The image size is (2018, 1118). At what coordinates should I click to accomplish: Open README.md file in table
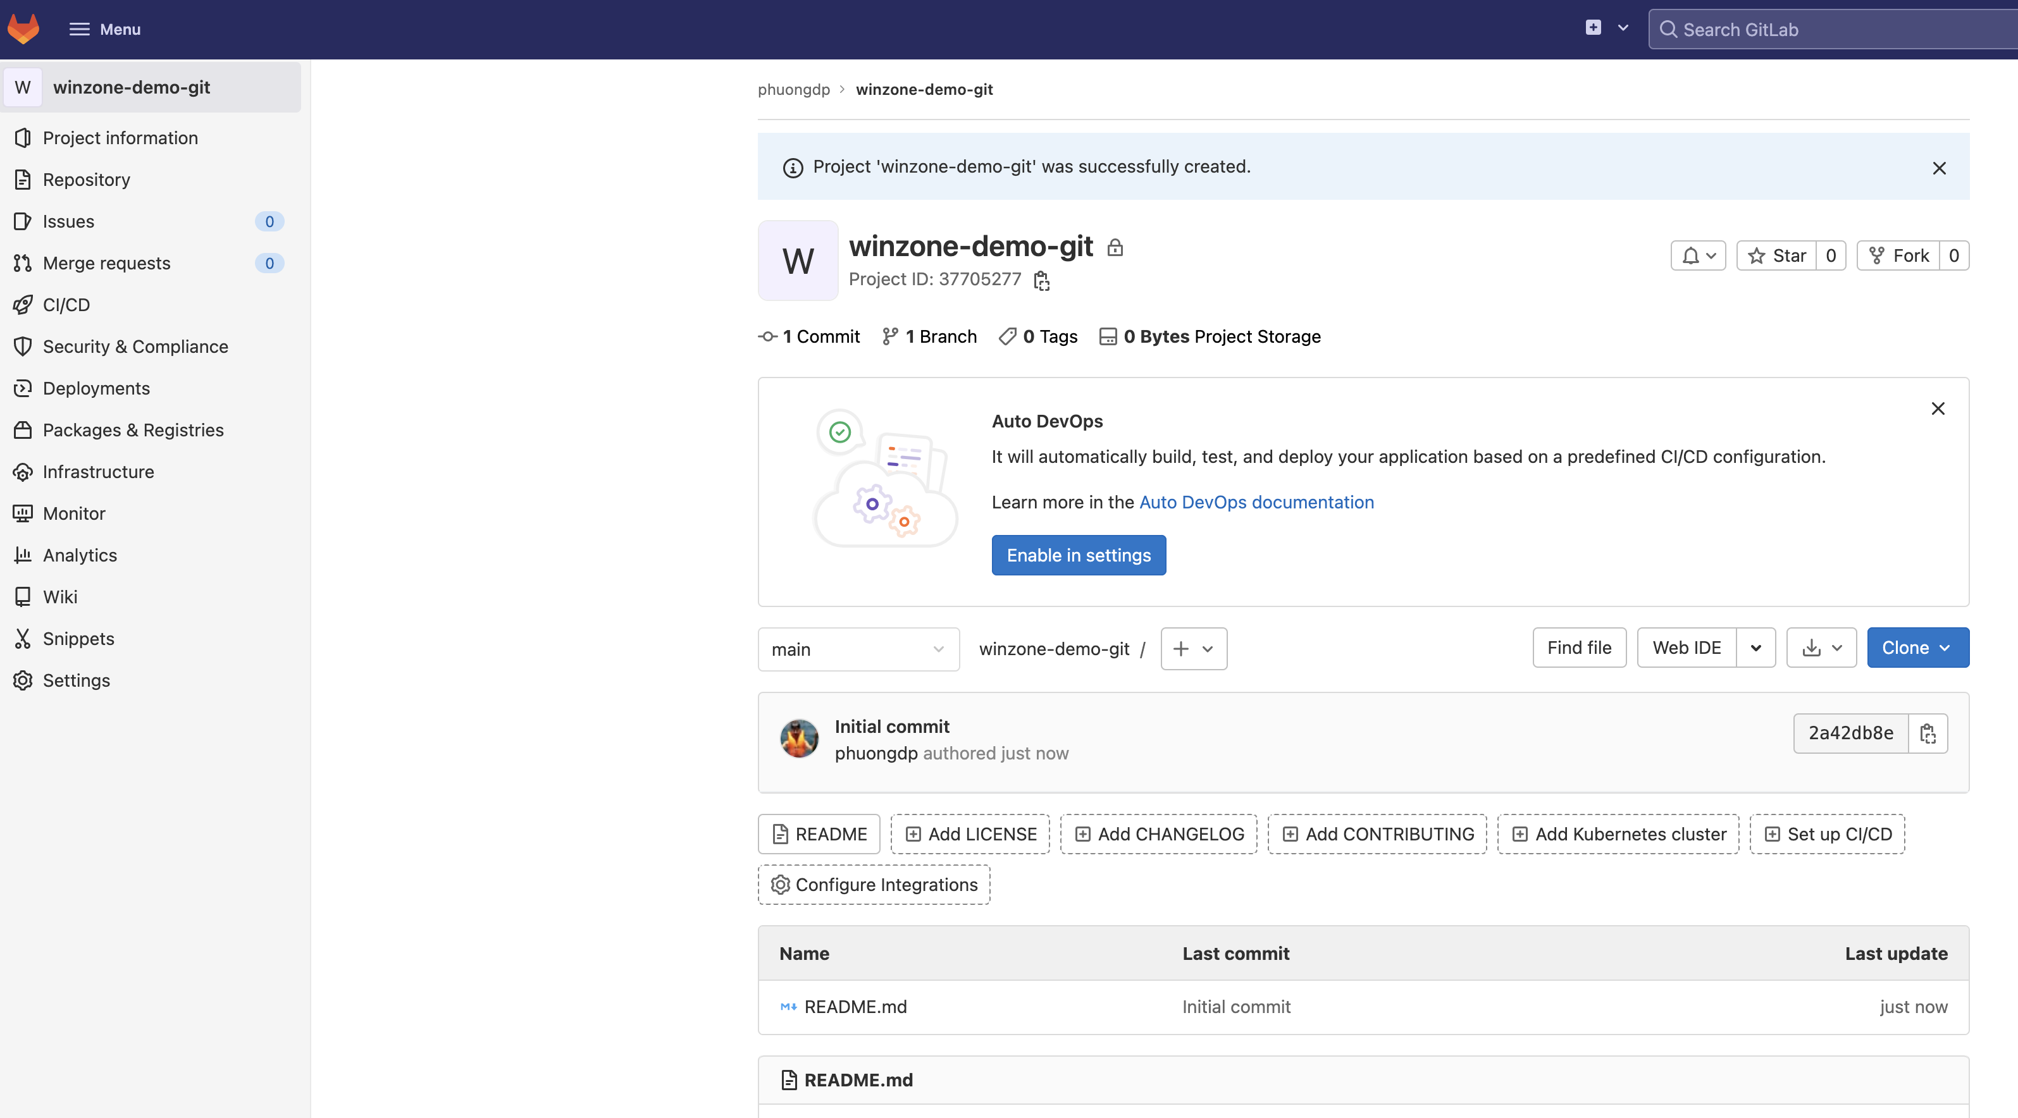point(855,1007)
